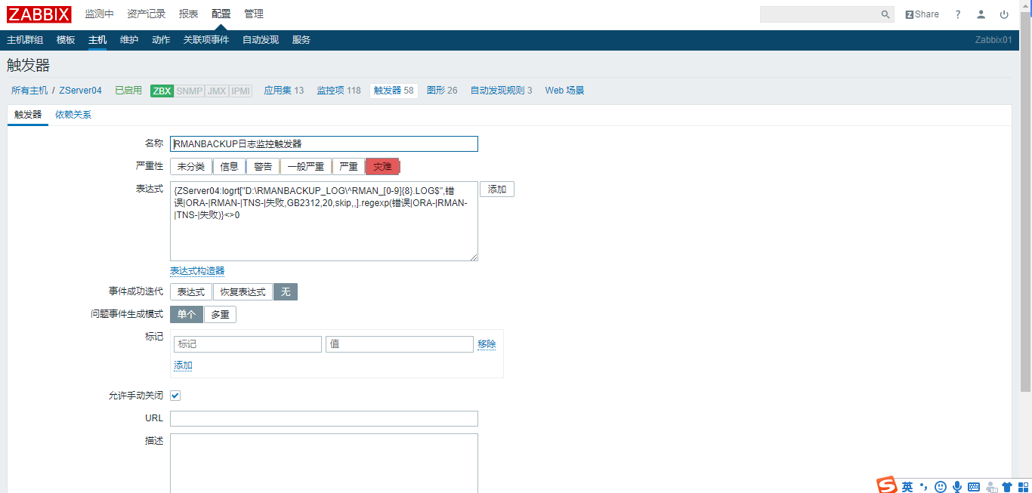The width and height of the screenshot is (1032, 493).
Task: Select 表达式 for 事件成功迭代
Action: click(x=191, y=292)
